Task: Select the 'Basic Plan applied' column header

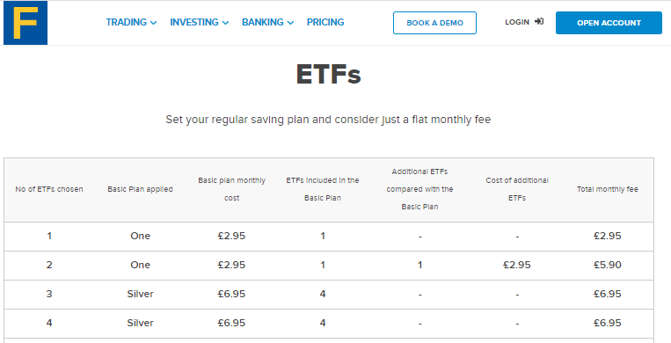Action: (141, 189)
